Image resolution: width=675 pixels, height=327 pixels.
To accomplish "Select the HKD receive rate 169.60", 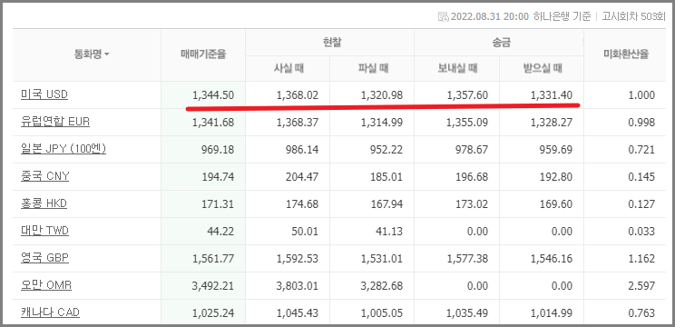I will [556, 204].
